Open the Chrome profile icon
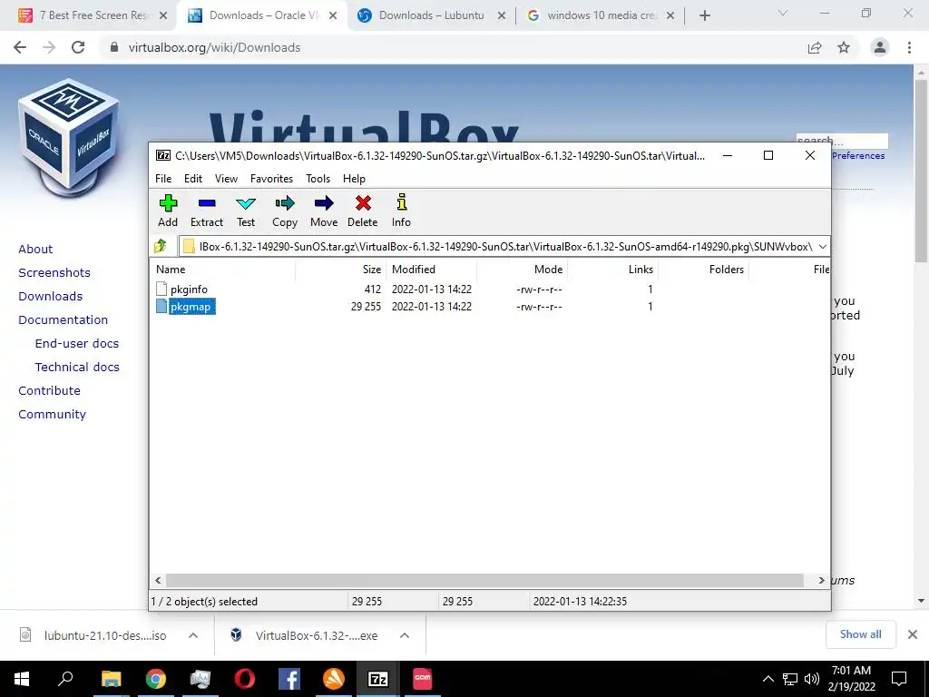Viewport: 929px width, 697px height. (880, 47)
